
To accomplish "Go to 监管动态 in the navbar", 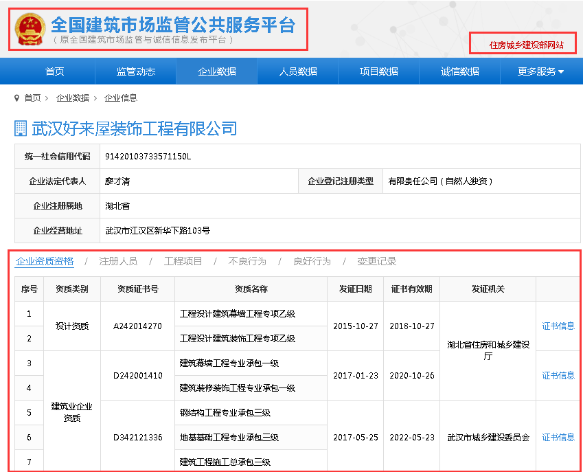I will (136, 71).
